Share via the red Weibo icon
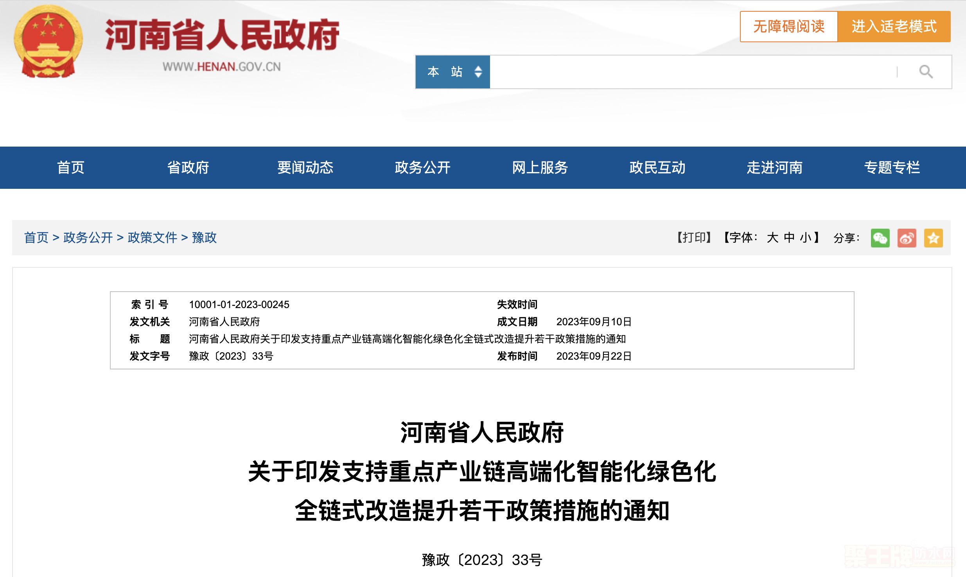The image size is (966, 577). tap(907, 238)
